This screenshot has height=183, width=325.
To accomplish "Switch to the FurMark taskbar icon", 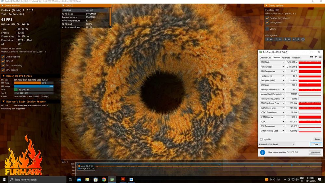I will click(123, 179).
